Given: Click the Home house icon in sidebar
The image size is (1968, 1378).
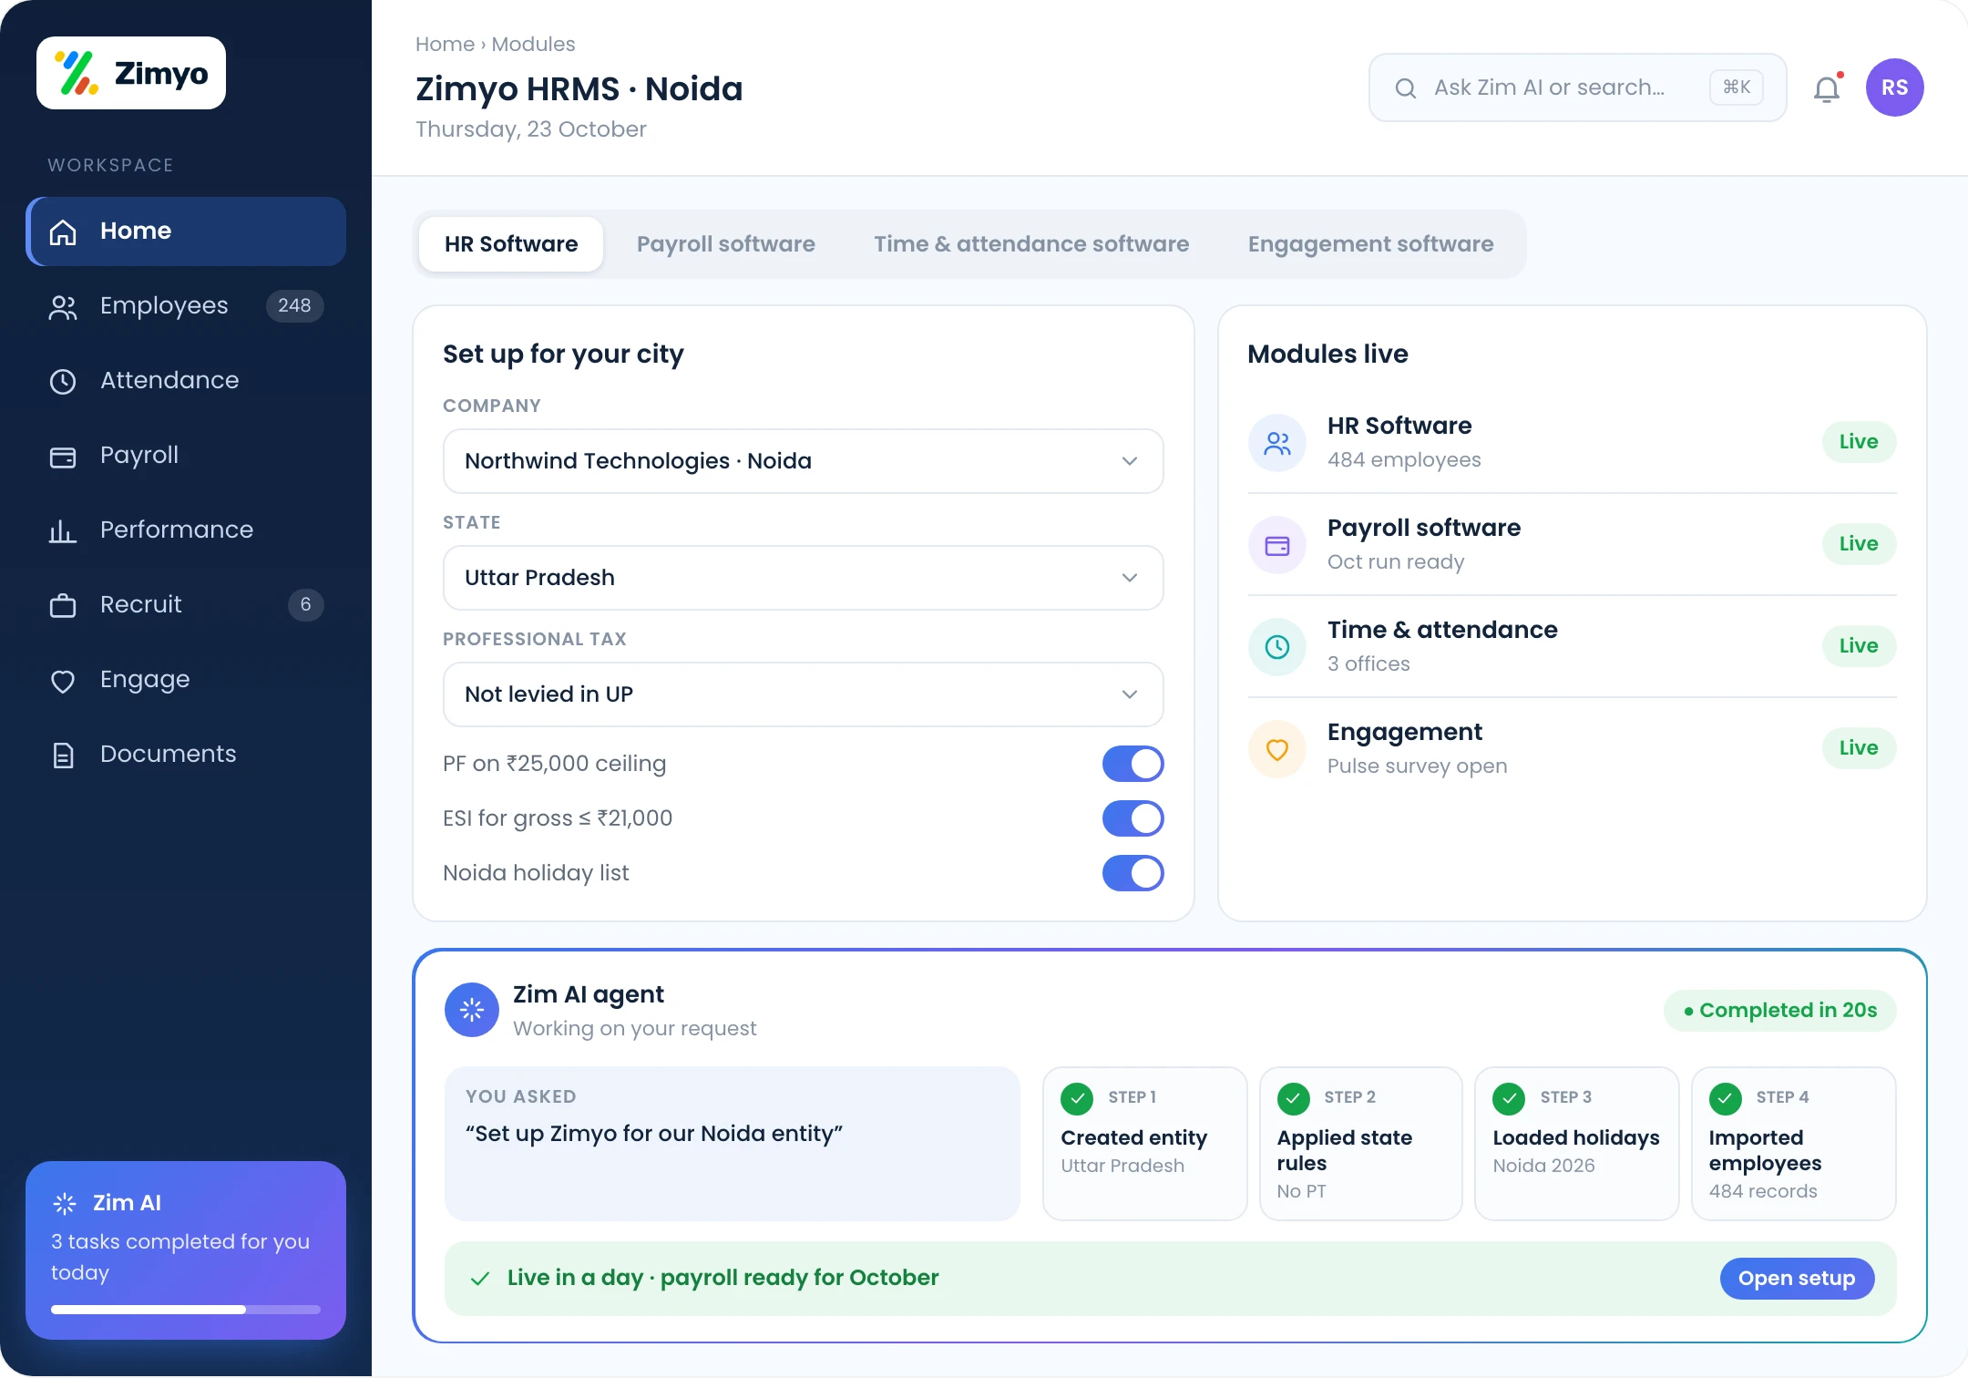Looking at the screenshot, I should (63, 231).
